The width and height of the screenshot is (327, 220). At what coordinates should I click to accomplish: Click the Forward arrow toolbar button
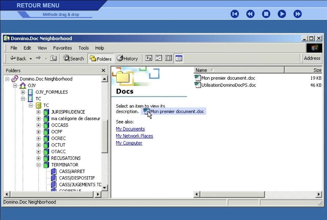tap(38, 58)
